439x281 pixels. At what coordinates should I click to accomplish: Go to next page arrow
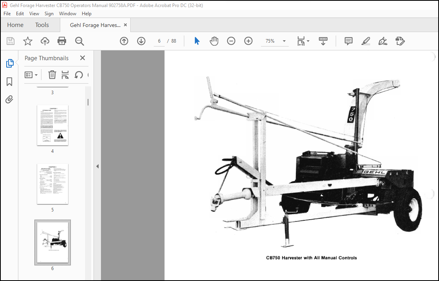(141, 41)
